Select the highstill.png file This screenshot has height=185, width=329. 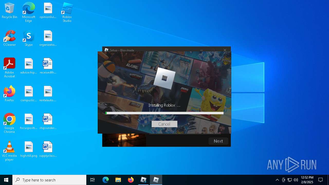click(x=29, y=150)
